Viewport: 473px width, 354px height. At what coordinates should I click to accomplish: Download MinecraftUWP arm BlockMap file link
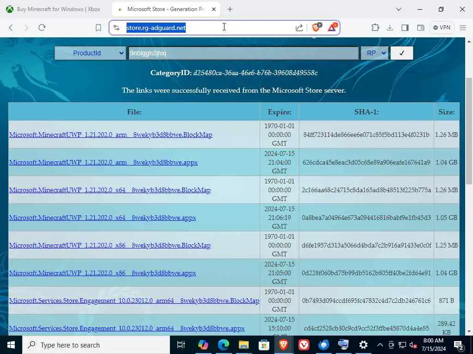pyautogui.click(x=111, y=135)
